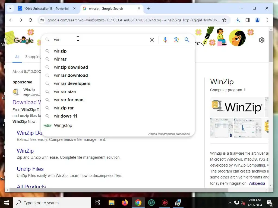Open the Wikipedia link in knowledge panel
The width and height of the screenshot is (278, 208).
[257, 183]
